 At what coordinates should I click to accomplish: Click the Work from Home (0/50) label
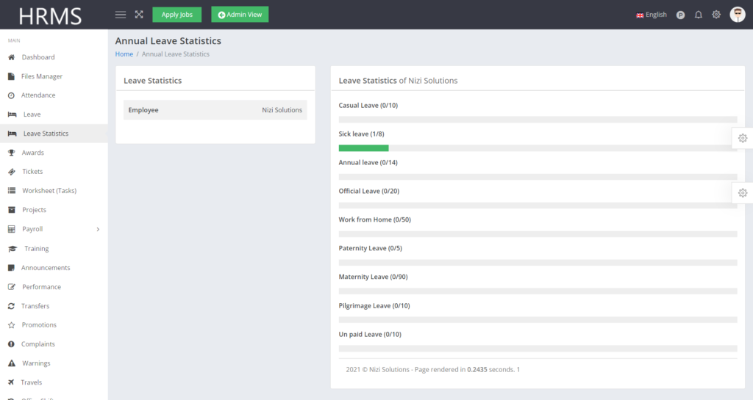click(x=374, y=219)
